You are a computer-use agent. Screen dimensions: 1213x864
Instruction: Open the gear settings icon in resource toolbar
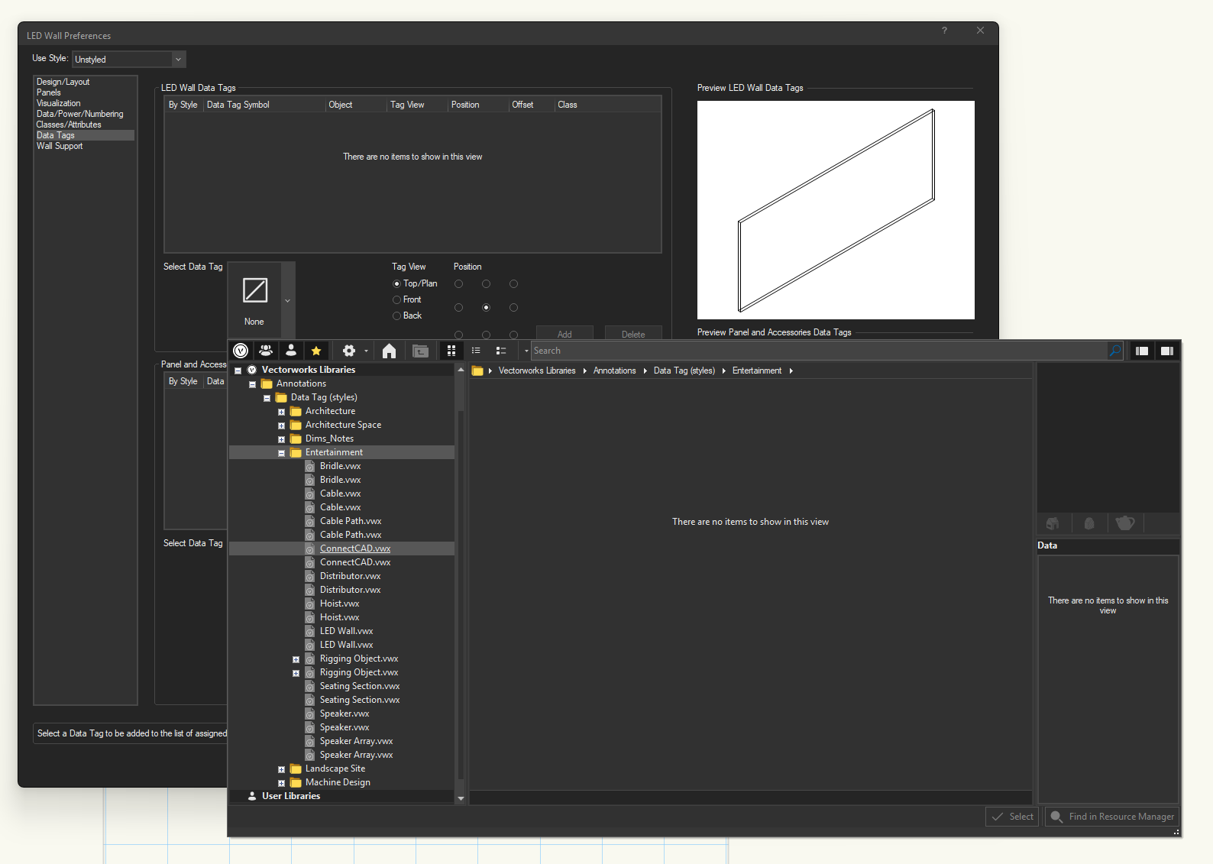tap(349, 351)
